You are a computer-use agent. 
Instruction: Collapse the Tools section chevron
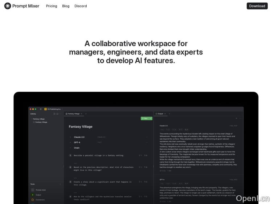(60, 184)
